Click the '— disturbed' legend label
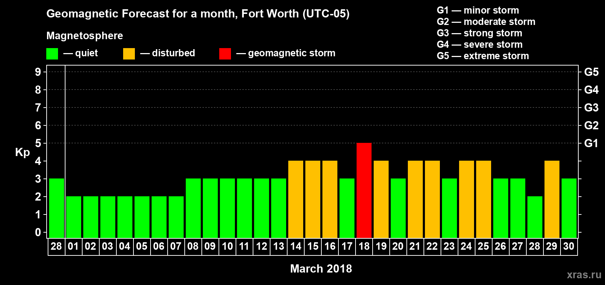 click(x=168, y=53)
